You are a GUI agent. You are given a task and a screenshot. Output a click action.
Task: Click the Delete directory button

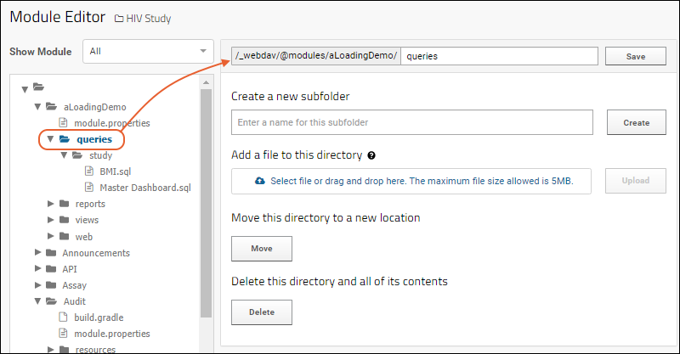coord(262,312)
